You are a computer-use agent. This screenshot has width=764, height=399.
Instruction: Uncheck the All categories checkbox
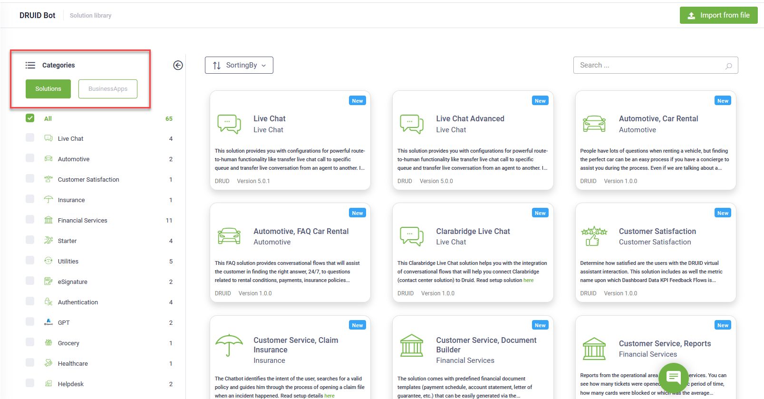click(30, 118)
